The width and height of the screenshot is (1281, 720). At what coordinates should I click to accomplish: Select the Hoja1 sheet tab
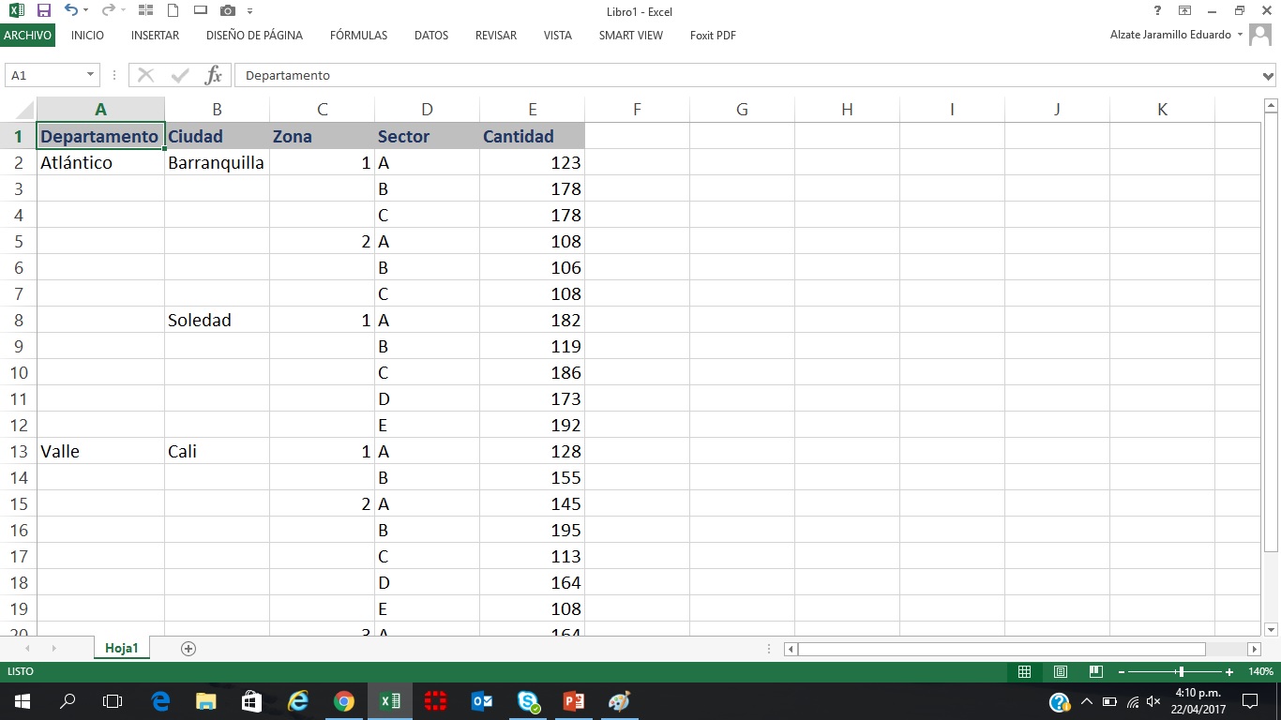[x=121, y=647]
